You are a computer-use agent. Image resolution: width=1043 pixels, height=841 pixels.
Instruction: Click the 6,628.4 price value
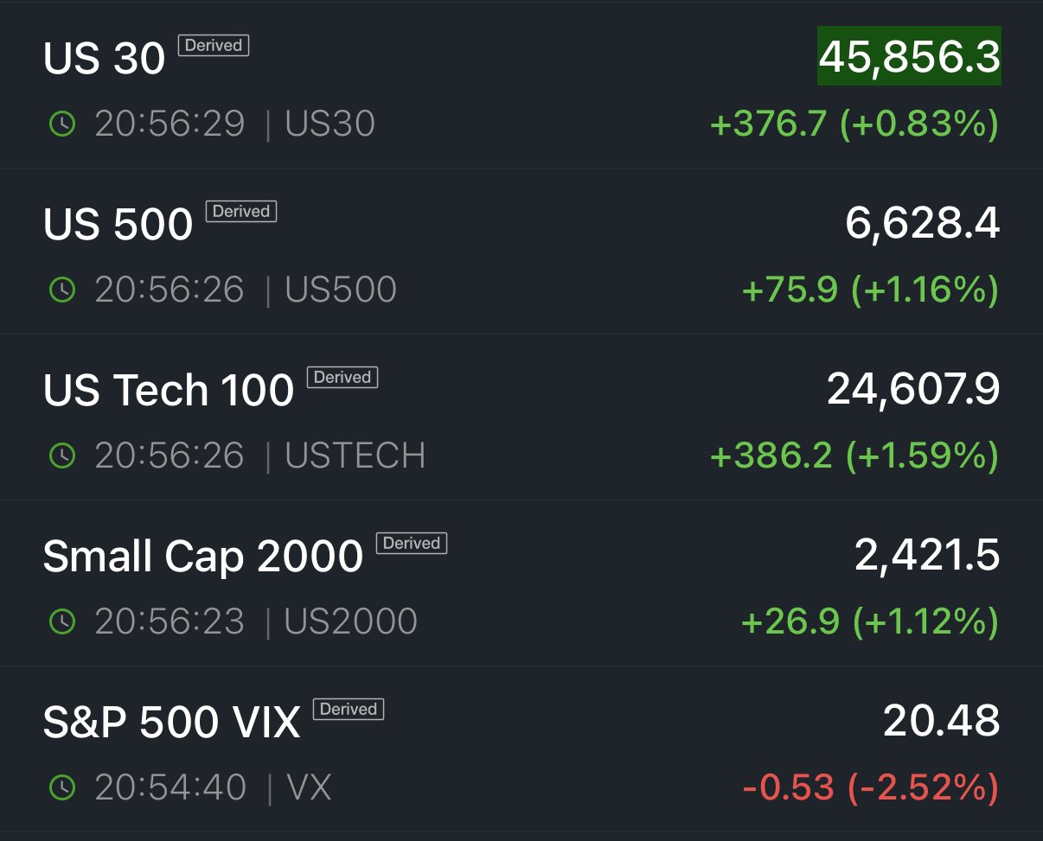pyautogui.click(x=922, y=224)
